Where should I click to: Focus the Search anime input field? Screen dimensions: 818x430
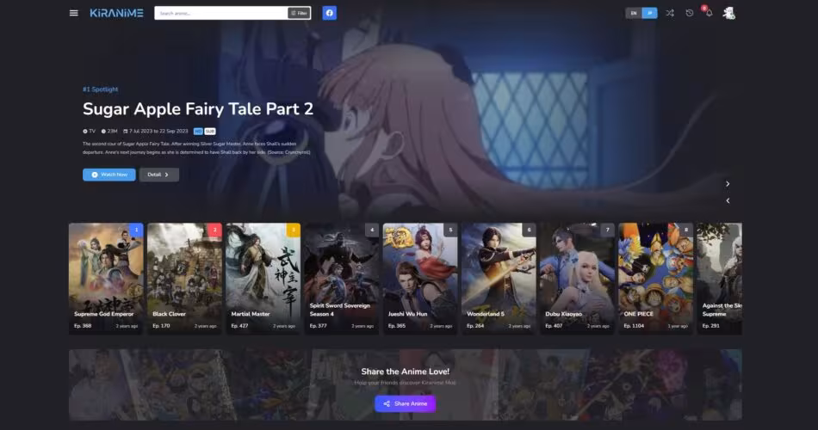click(220, 13)
